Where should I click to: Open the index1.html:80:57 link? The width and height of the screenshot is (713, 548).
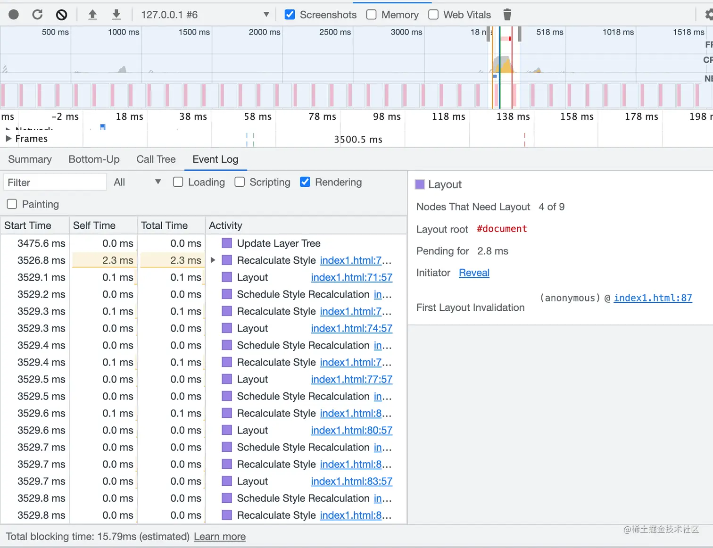coord(352,430)
